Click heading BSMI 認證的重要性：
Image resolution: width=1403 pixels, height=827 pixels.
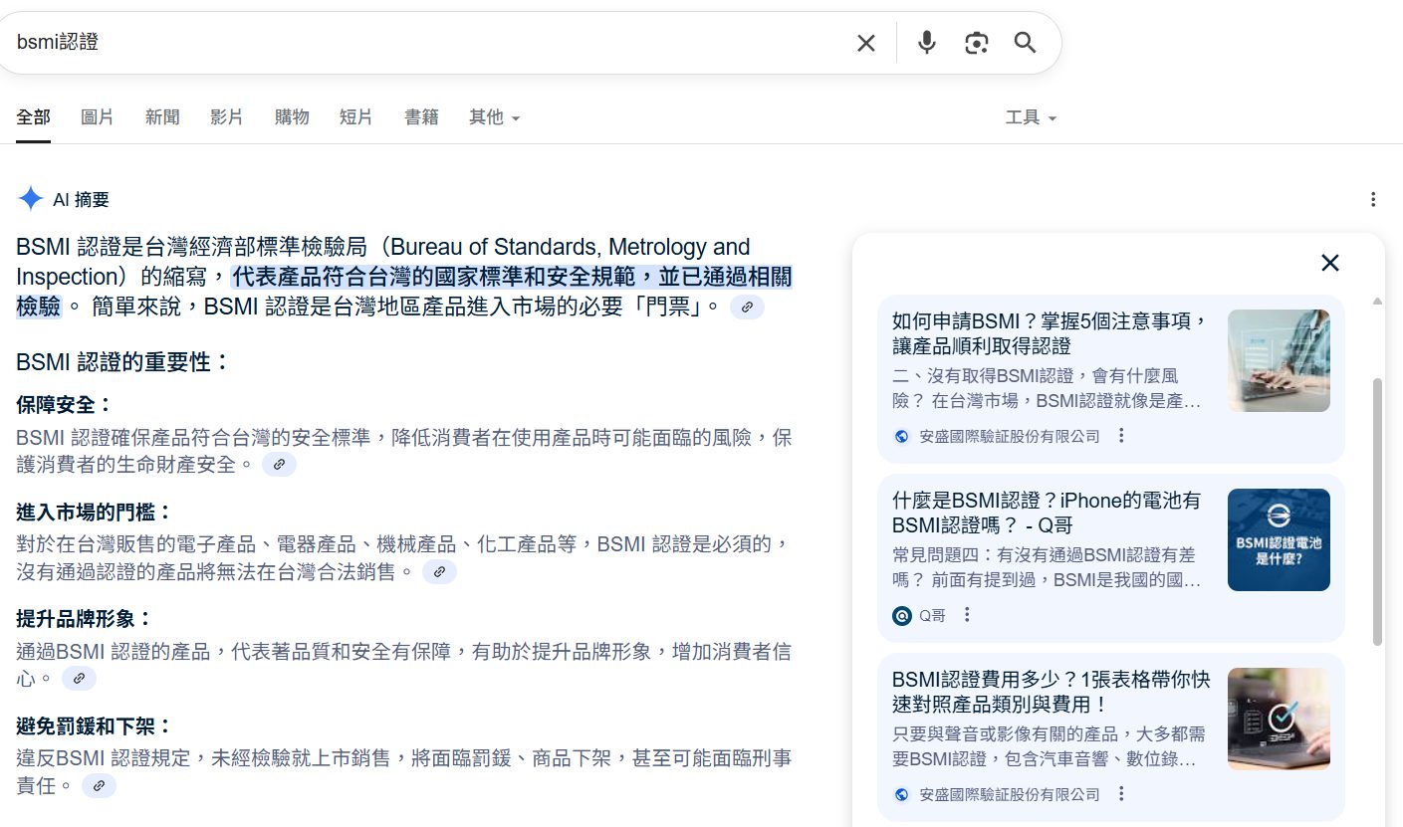tap(123, 361)
